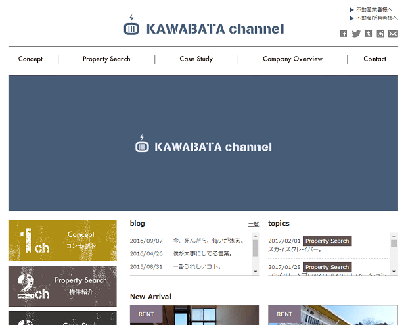Open the 2ch Property Search banner
This screenshot has width=406, height=325.
(63, 286)
